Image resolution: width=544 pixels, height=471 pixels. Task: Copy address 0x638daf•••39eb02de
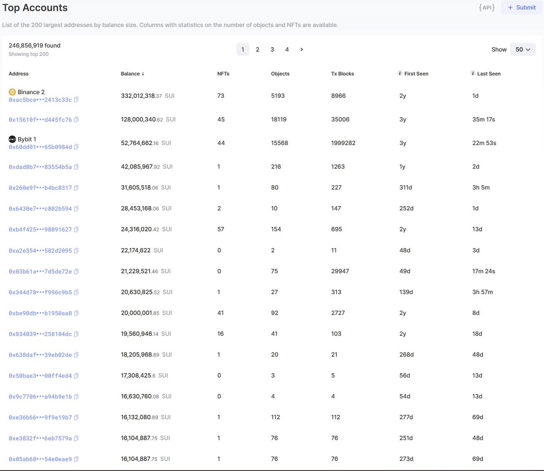click(76, 355)
